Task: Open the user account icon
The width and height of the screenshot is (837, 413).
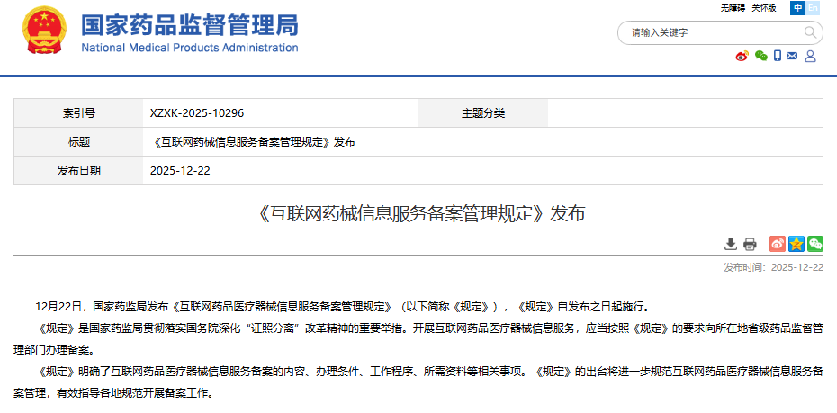Action: [810, 56]
